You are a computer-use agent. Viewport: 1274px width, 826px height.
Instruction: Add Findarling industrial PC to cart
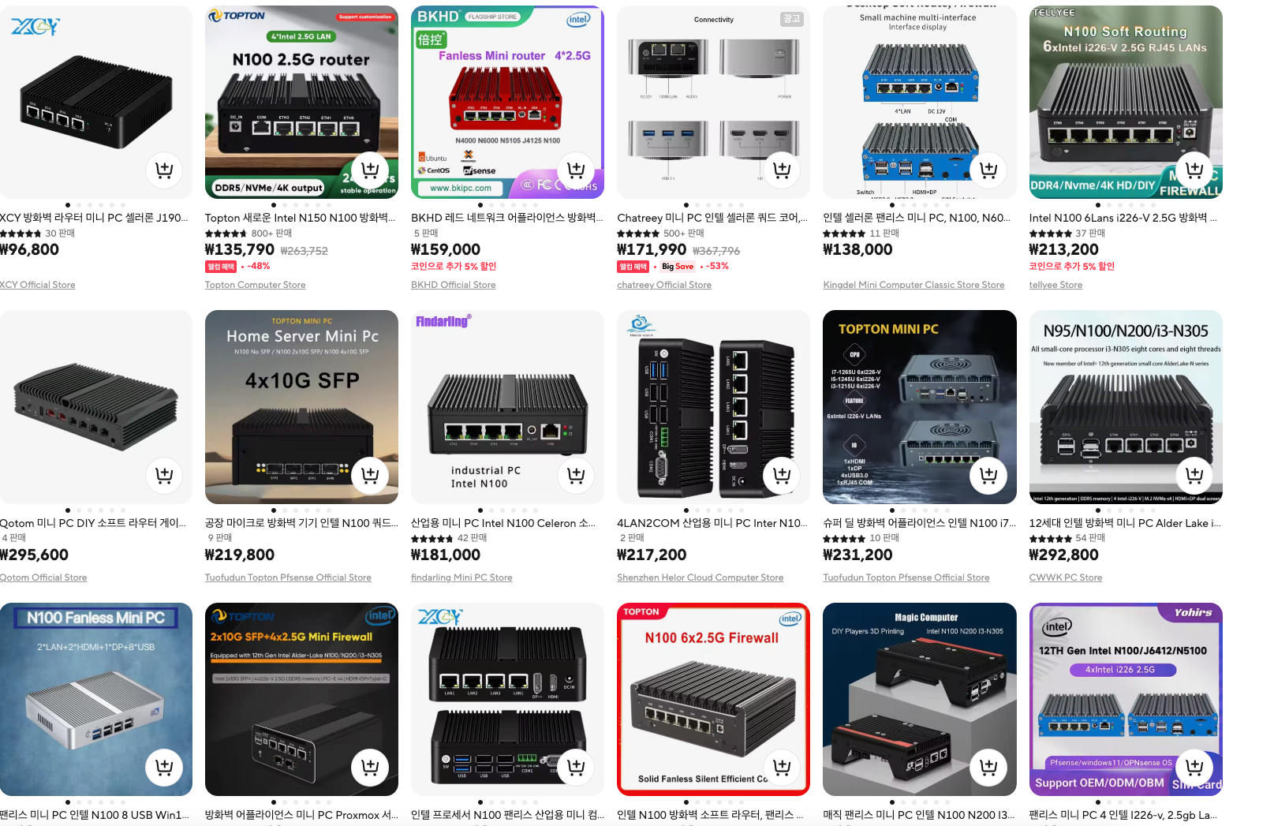click(x=576, y=475)
